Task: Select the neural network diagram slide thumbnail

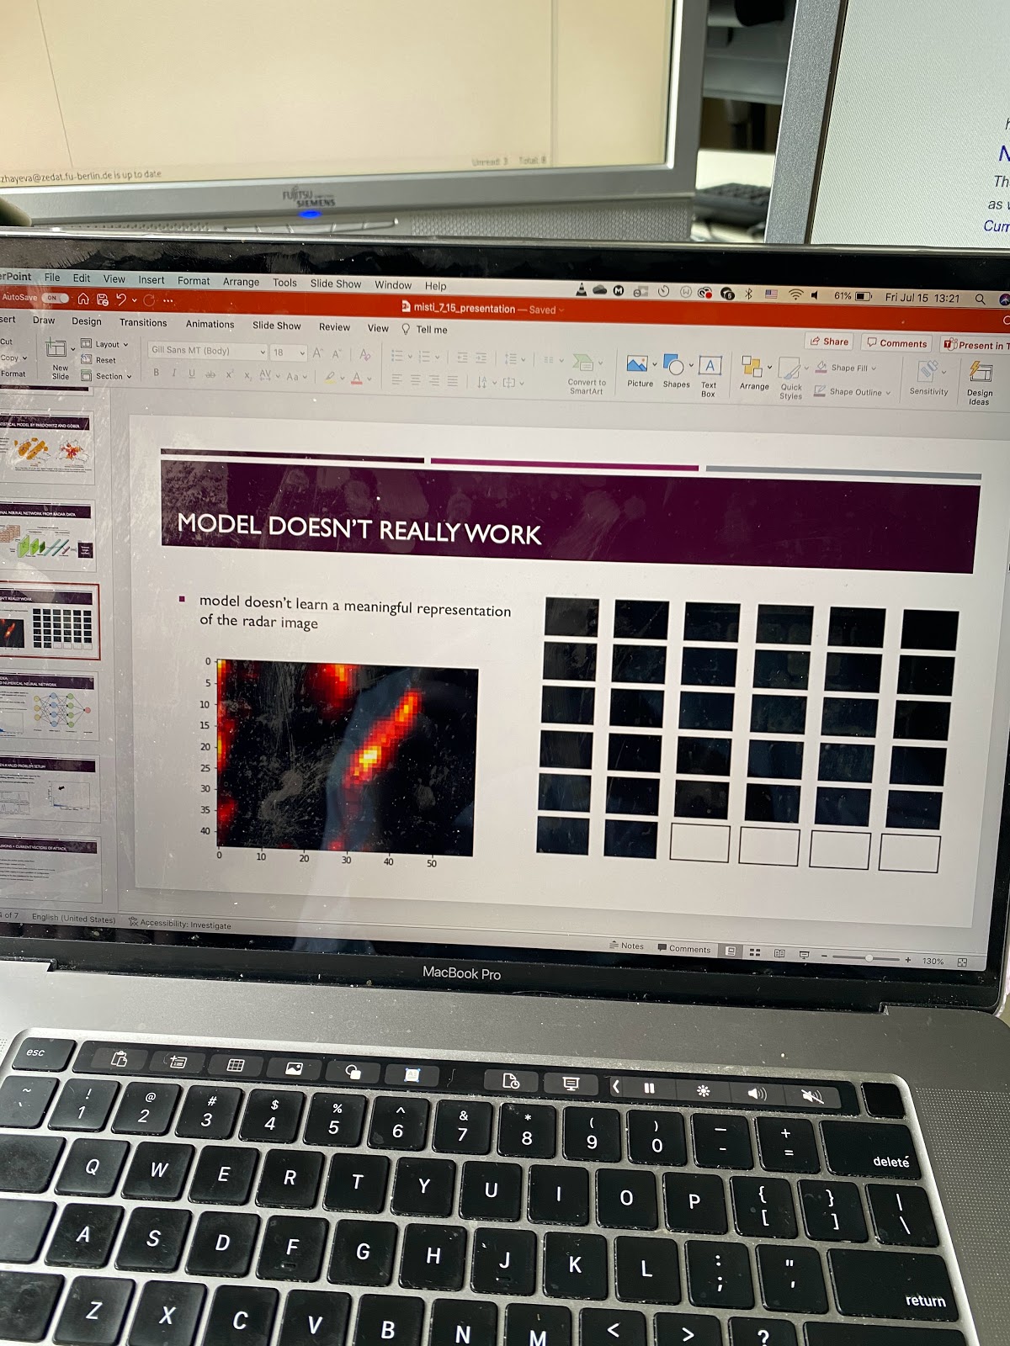Action: pos(50,708)
